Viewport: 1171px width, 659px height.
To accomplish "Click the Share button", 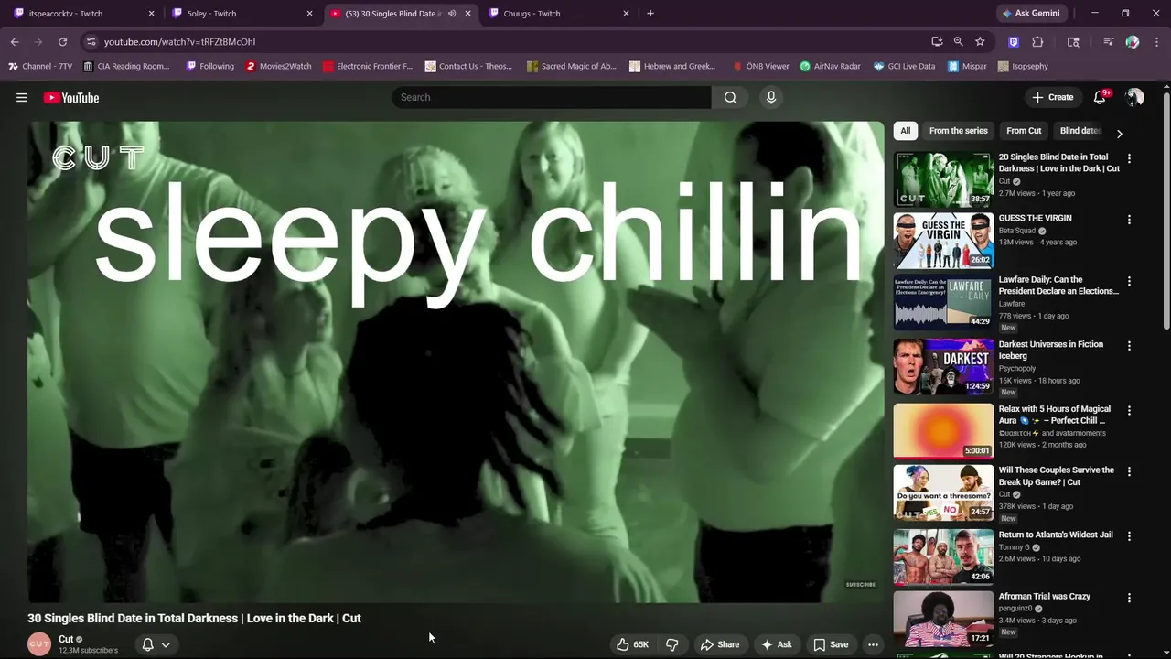I will point(720,644).
